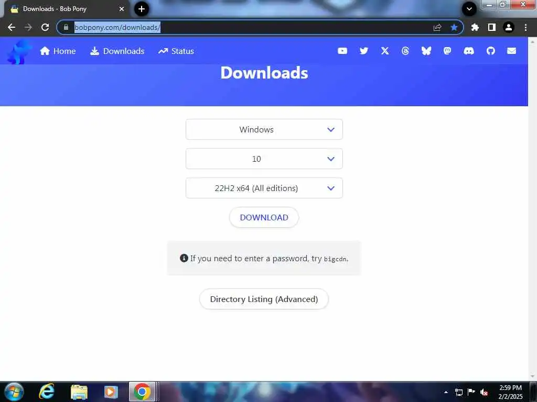Click the Bob Pony site logo
This screenshot has height=402, width=537.
(19, 52)
